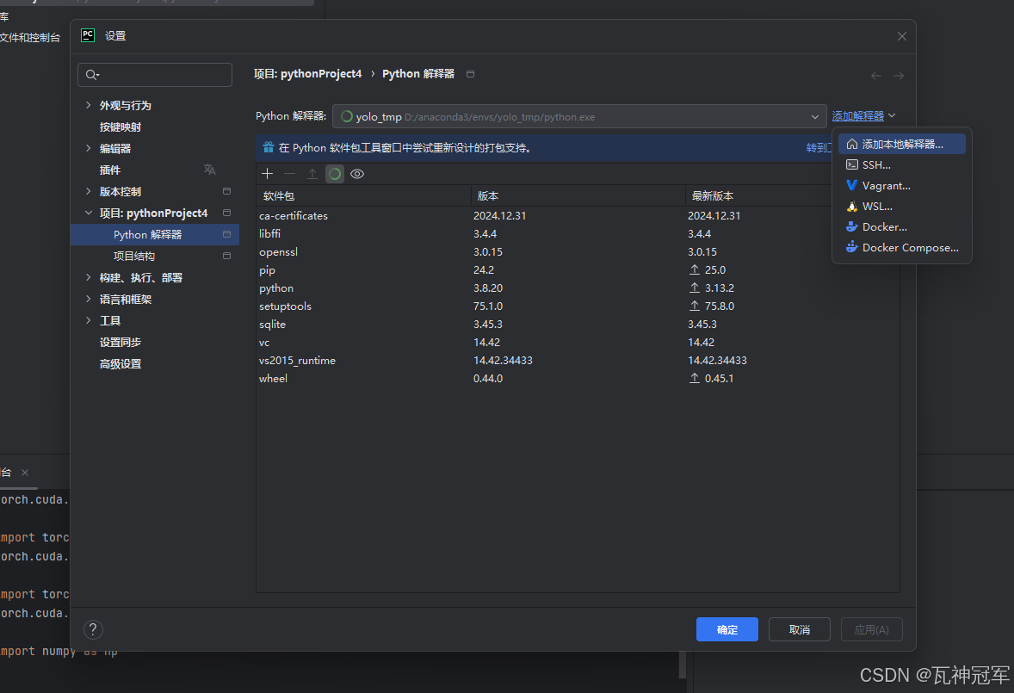This screenshot has height=693, width=1014.
Task: Click the python upgrade arrow for 3.13.2
Action: point(695,288)
